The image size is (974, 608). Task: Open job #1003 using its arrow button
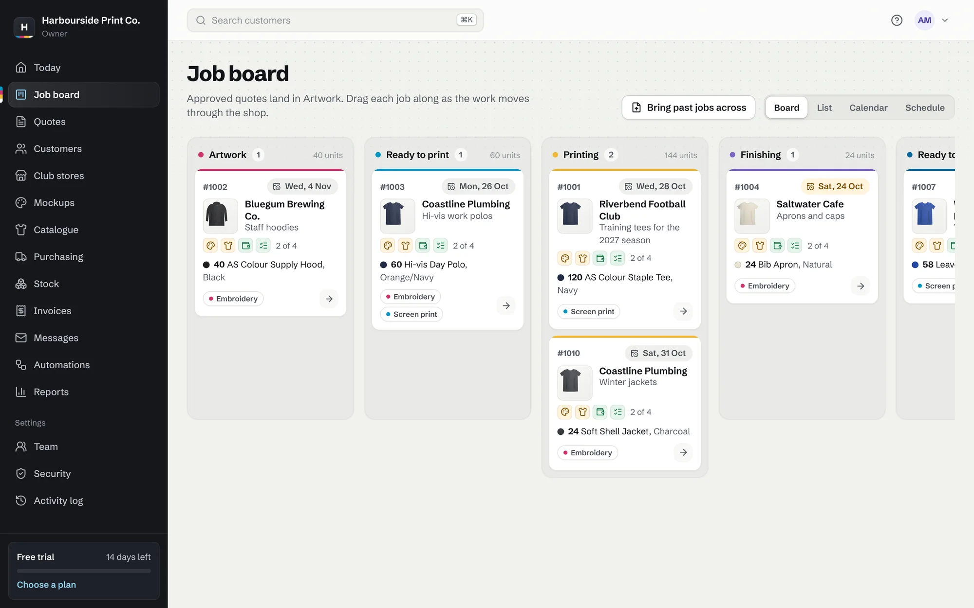click(506, 305)
